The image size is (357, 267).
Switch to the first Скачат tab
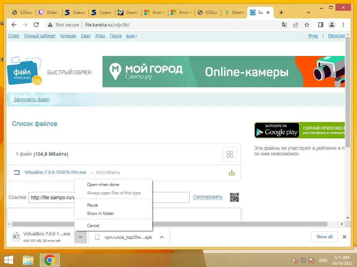click(x=75, y=13)
